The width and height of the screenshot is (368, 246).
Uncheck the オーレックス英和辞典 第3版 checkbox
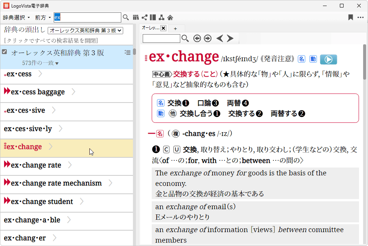point(5,52)
